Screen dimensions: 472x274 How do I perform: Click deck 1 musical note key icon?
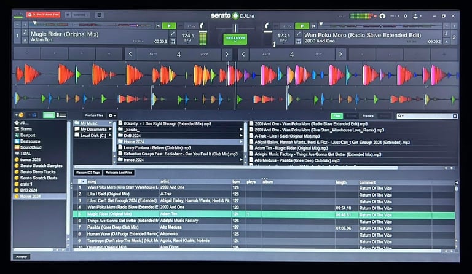tap(25, 32)
